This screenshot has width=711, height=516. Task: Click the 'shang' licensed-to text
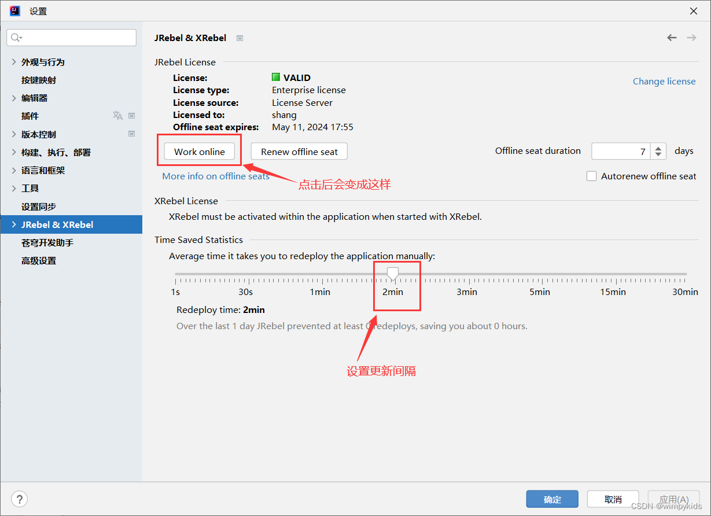point(284,115)
